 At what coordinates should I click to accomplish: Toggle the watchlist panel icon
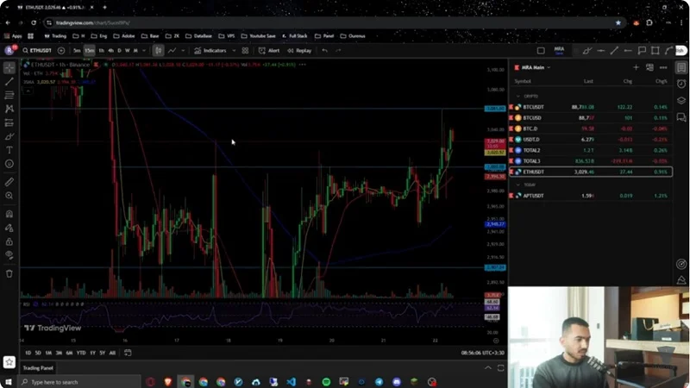(x=681, y=67)
